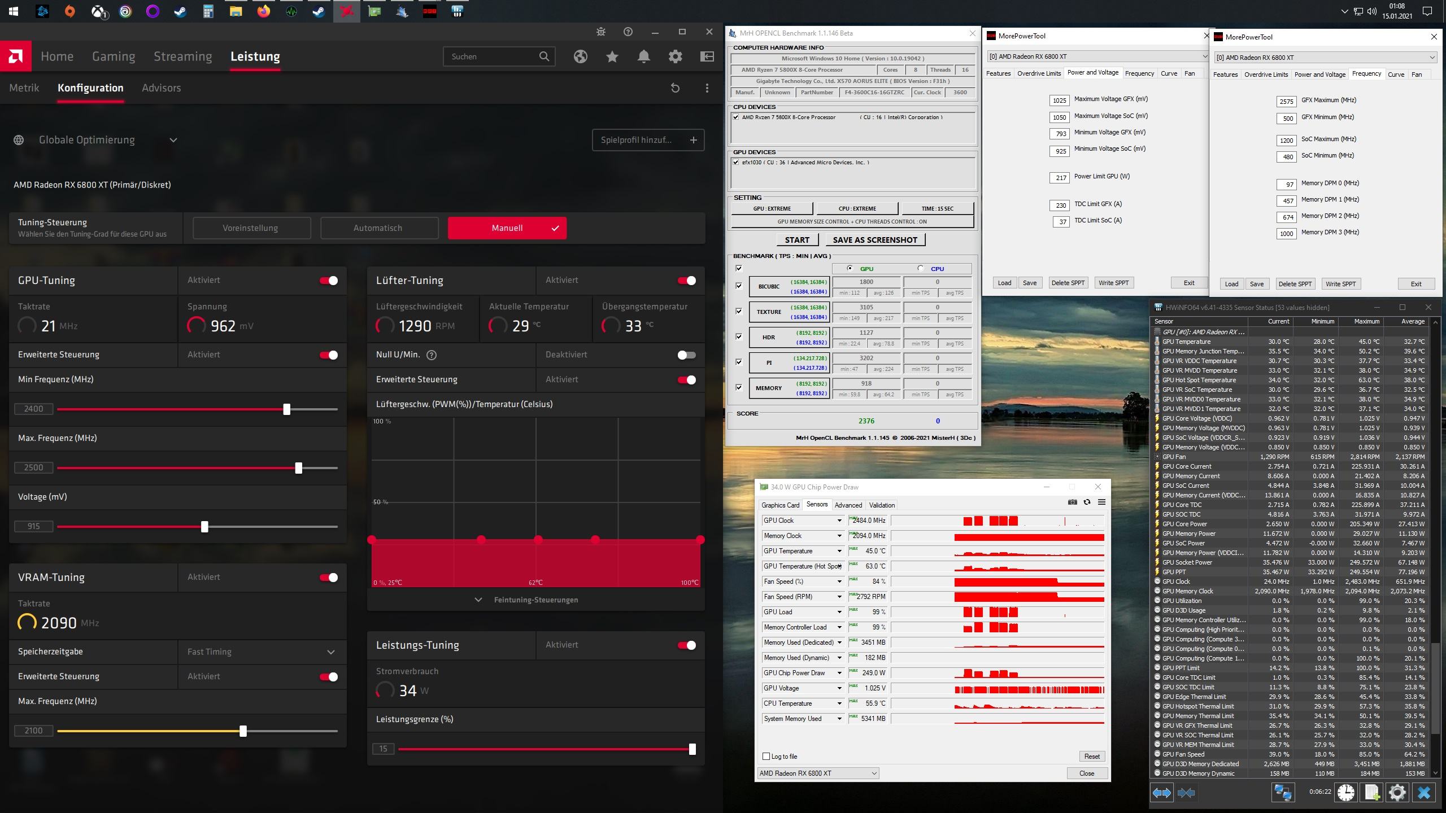The width and height of the screenshot is (1446, 813).
Task: Open left MorePowerTool GPU selection dropdown
Action: (x=1097, y=56)
